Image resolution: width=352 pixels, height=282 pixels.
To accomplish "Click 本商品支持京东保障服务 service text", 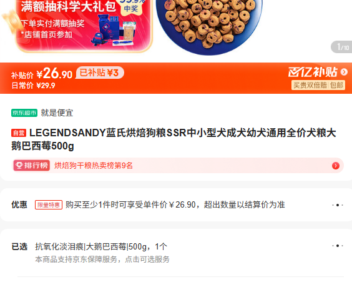I will [102, 259].
